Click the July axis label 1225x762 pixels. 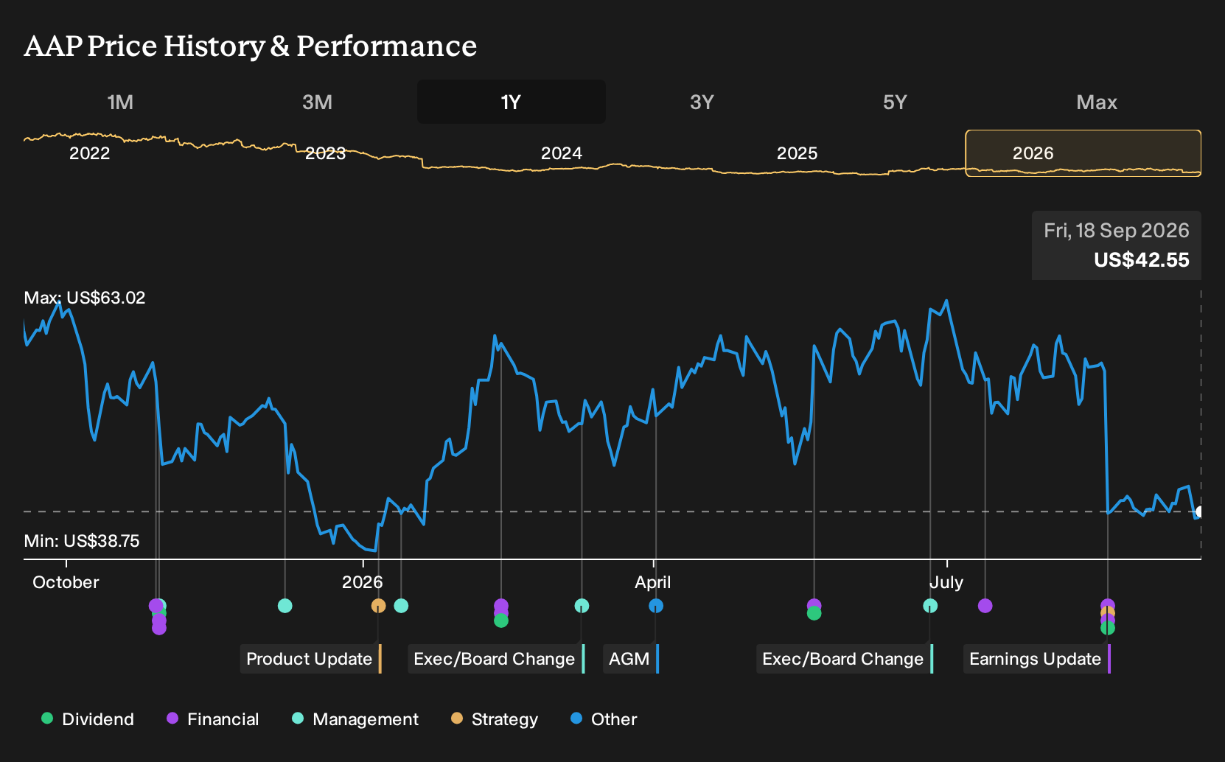(x=946, y=582)
